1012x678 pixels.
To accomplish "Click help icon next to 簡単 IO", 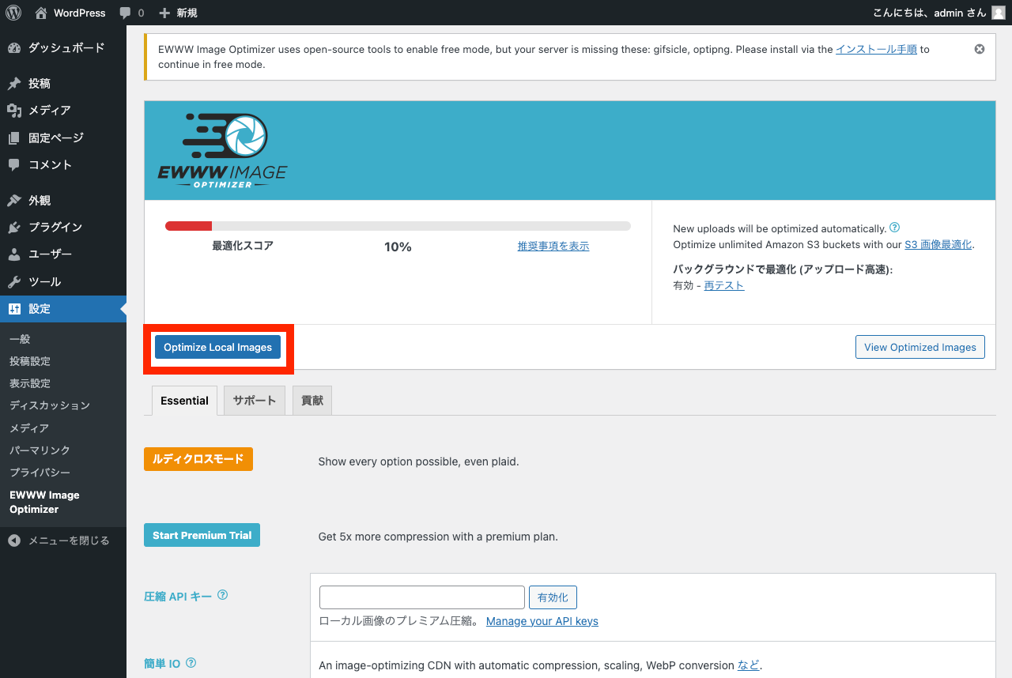I will [x=191, y=662].
